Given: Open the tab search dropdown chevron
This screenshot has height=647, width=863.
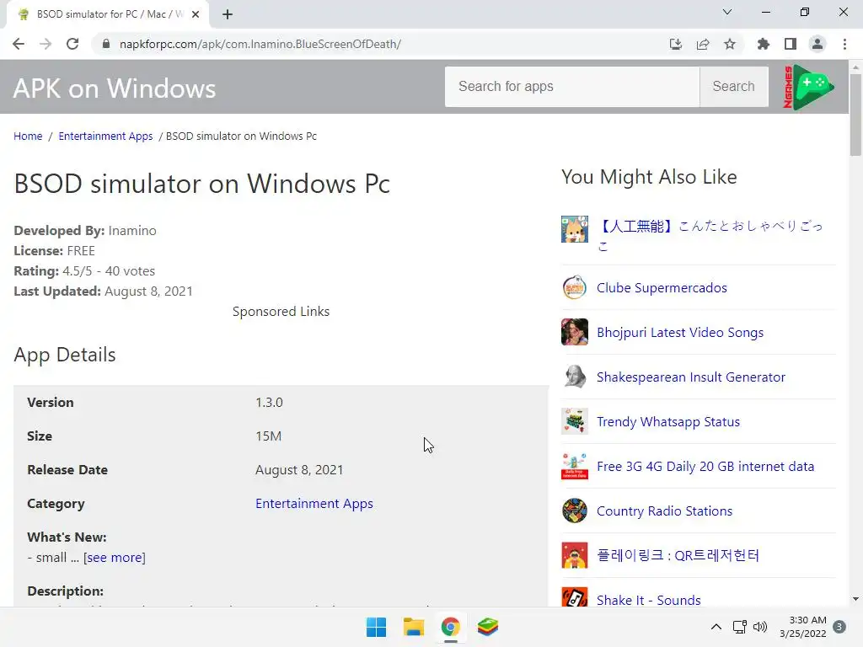Looking at the screenshot, I should pyautogui.click(x=727, y=12).
